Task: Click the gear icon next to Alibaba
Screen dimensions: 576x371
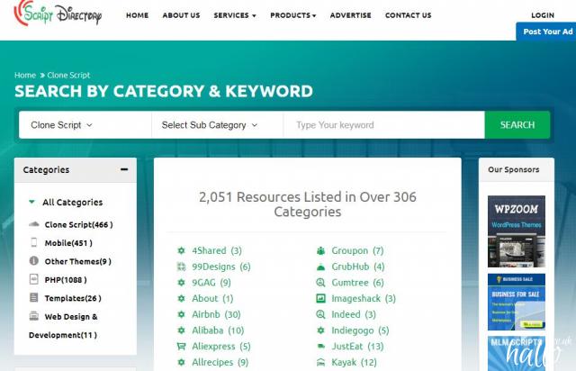Action: [182, 330]
